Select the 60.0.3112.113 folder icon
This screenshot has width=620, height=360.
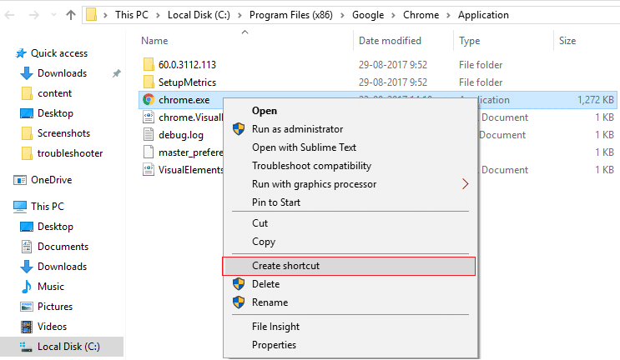[x=149, y=64]
